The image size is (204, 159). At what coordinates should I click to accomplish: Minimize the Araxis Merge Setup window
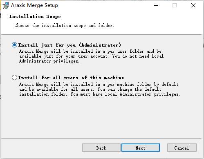156,5
